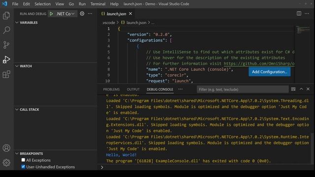Click the VS Code logo icon
This screenshot has height=177, width=315.
4,4
